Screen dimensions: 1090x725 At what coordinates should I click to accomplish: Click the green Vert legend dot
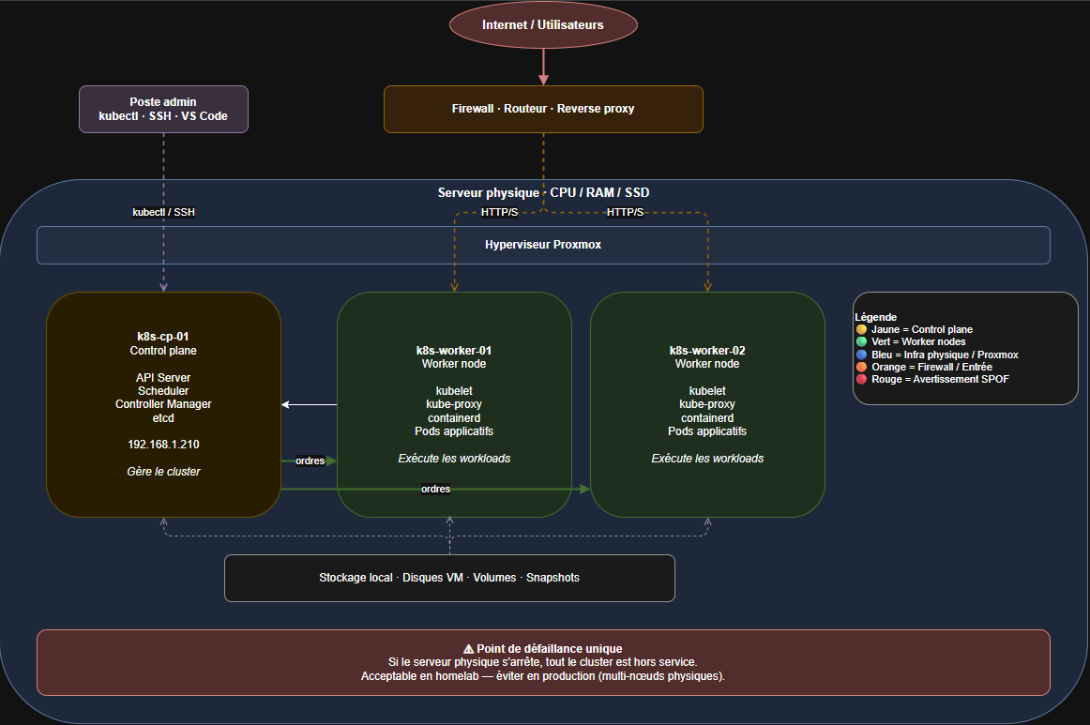click(x=861, y=341)
